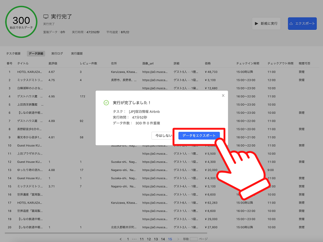Select the データ詳細 tab

click(x=36, y=53)
